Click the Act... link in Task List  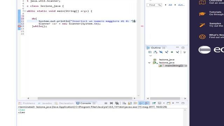tap(181, 5)
